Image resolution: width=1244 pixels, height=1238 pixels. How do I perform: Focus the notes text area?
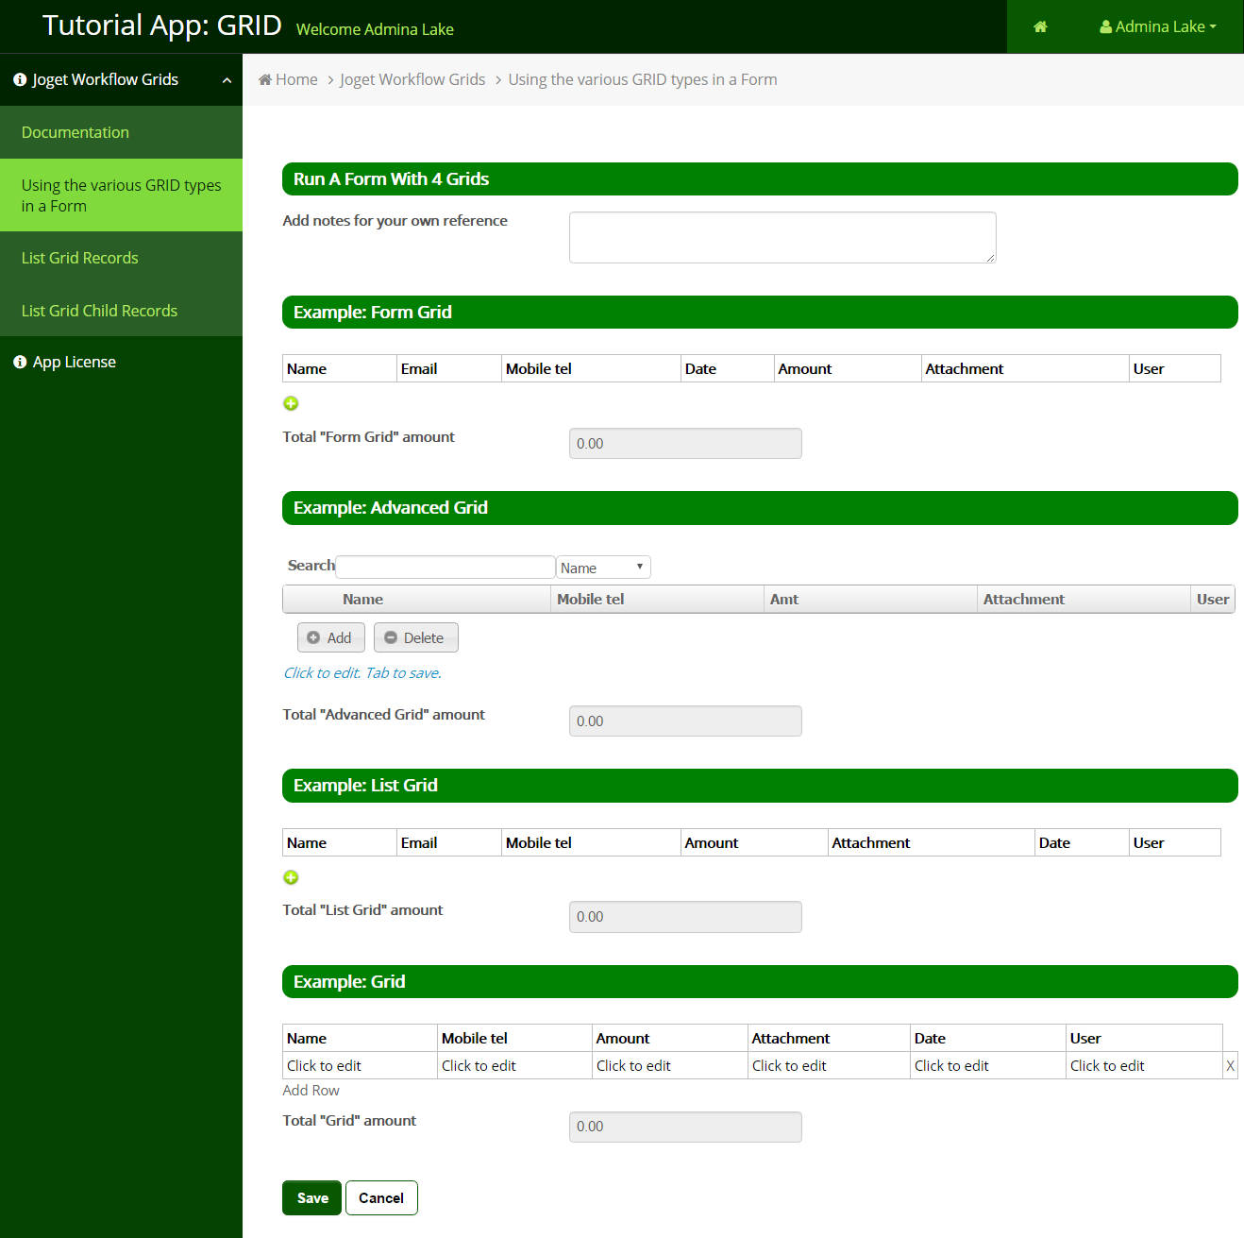click(x=782, y=237)
